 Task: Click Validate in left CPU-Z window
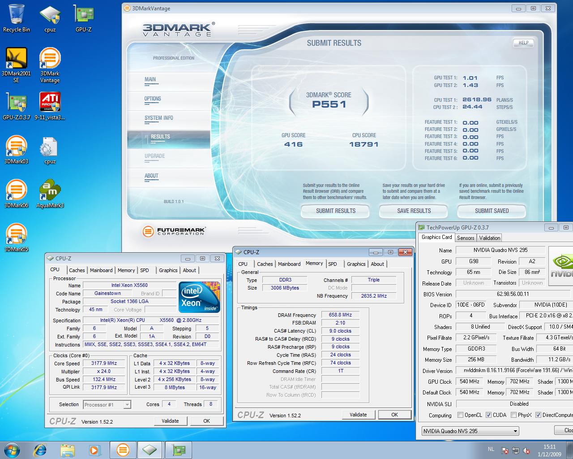(x=170, y=421)
